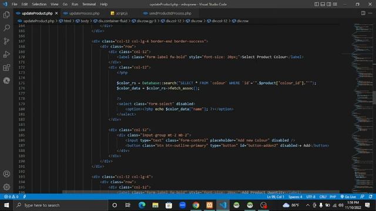Open the volume control tray icon

point(341,205)
